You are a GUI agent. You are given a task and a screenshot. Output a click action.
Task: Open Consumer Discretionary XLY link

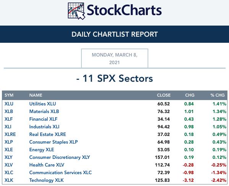pos(60,157)
